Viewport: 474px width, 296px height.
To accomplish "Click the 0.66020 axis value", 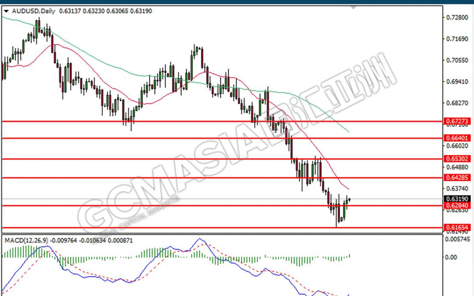I will pyautogui.click(x=457, y=146).
